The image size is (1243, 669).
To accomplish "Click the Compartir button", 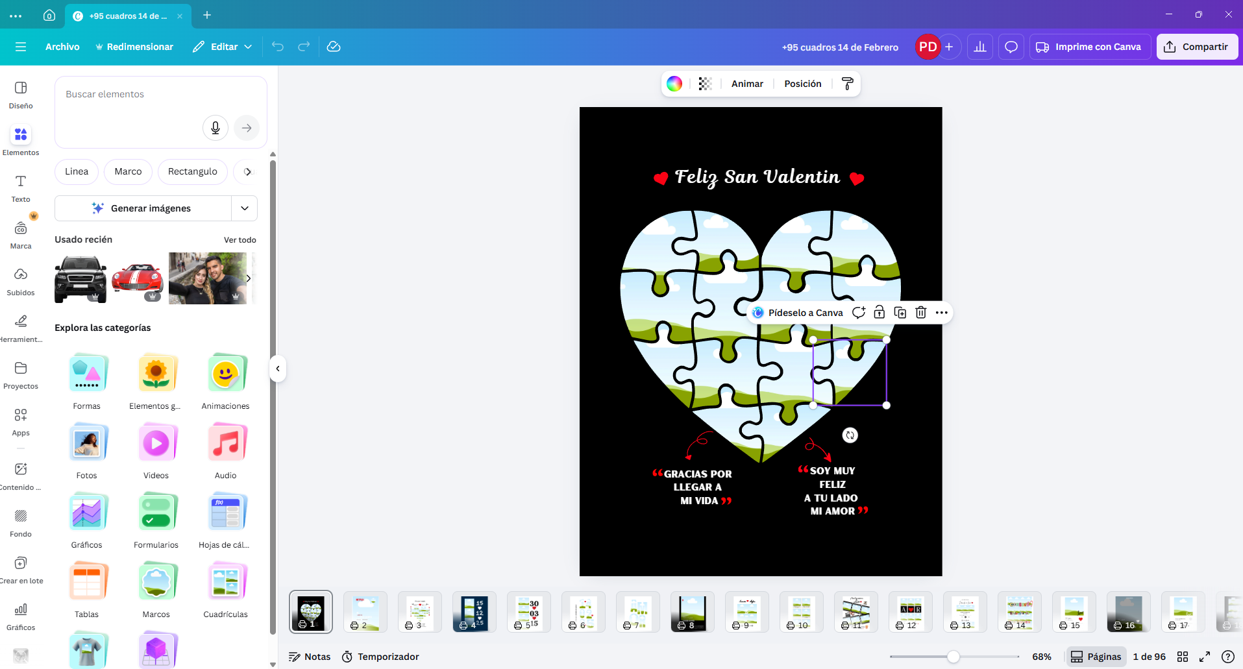I will [x=1197, y=46].
